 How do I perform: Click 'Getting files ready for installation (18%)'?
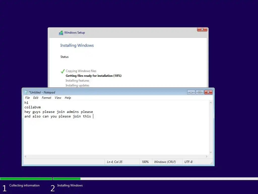(93, 76)
